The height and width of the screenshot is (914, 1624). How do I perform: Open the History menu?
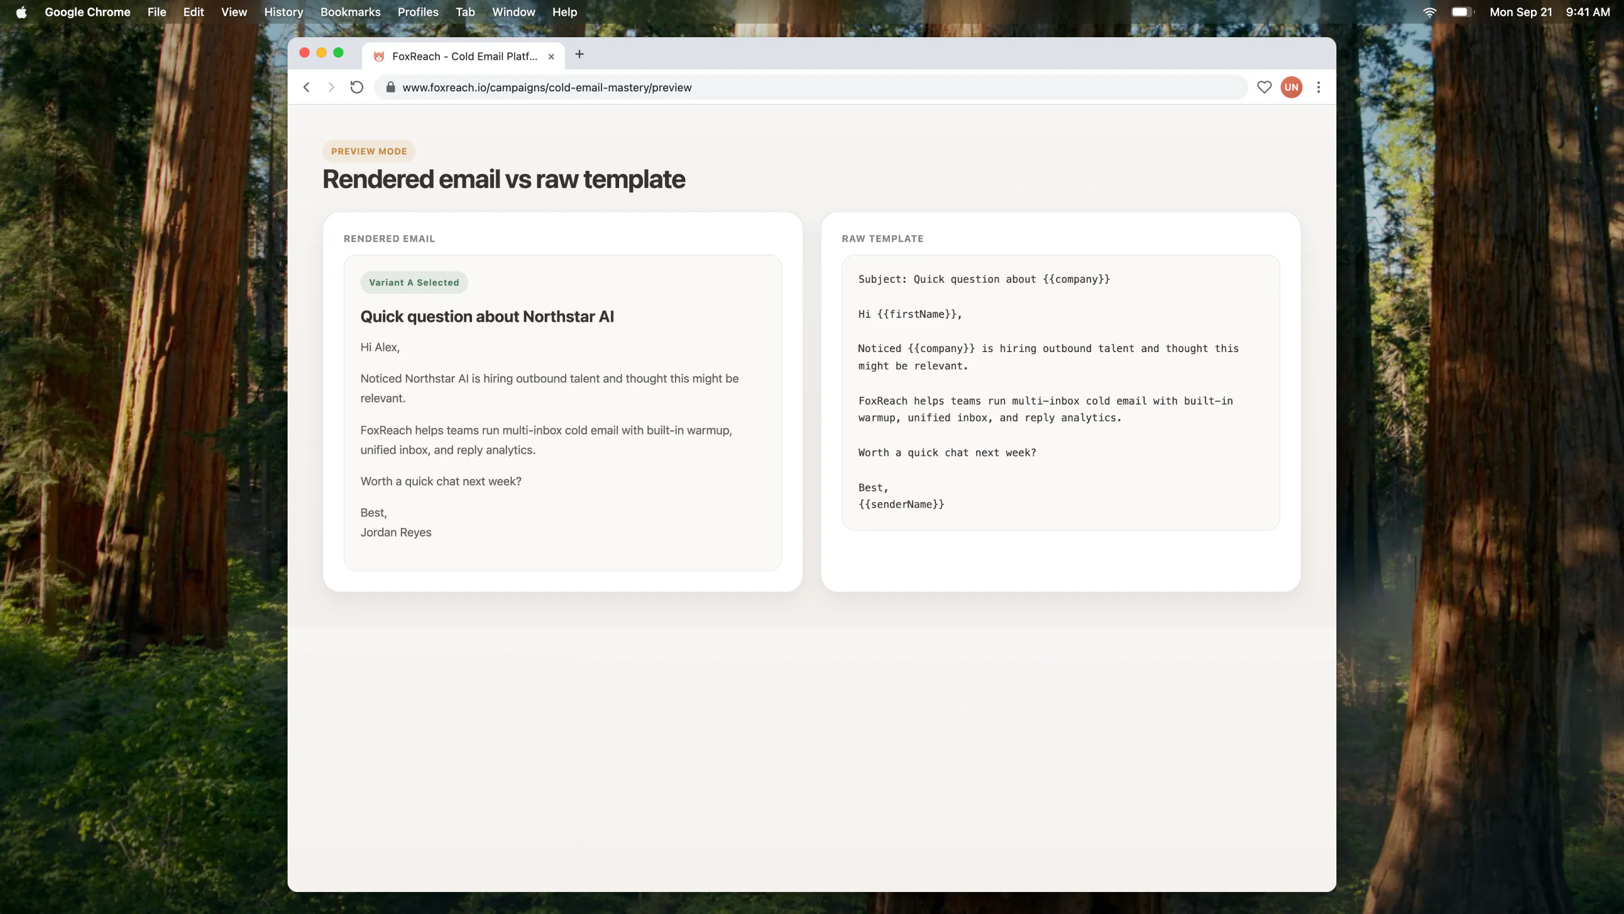[284, 12]
